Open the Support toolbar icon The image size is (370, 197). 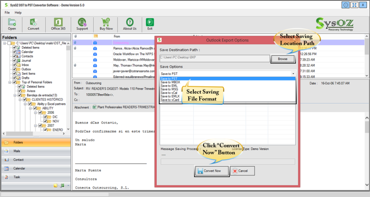click(x=82, y=22)
